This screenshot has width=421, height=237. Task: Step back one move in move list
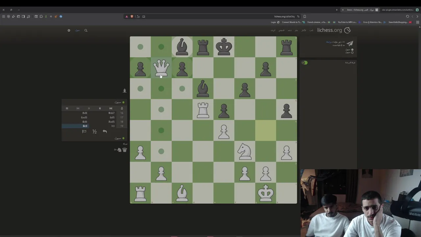100,108
